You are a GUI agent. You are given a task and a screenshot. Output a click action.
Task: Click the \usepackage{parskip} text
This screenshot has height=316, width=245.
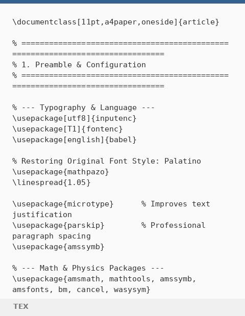pos(58,225)
